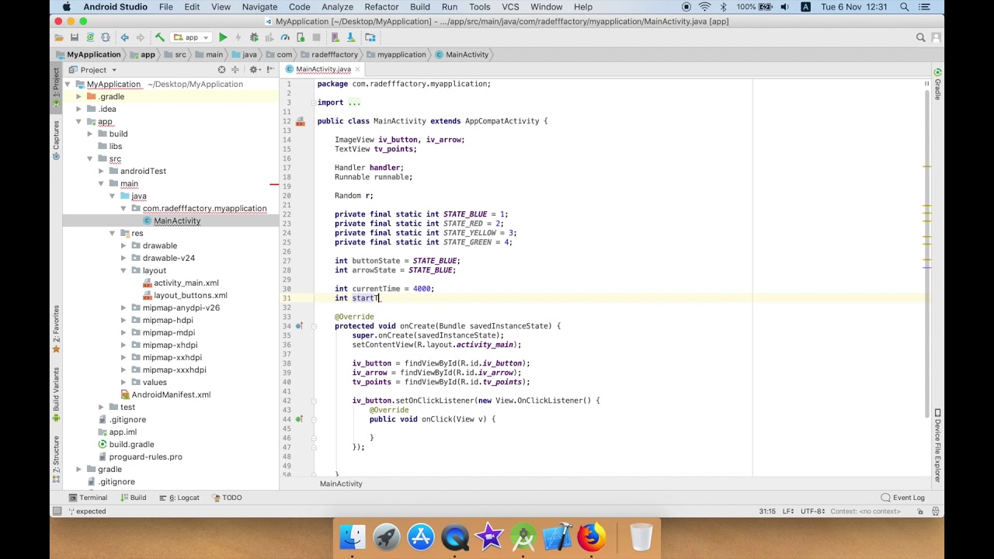Expand the .gradle folder
This screenshot has width=994, height=559.
78,96
